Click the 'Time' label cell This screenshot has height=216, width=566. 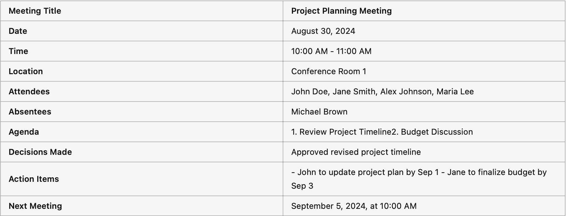pos(141,51)
